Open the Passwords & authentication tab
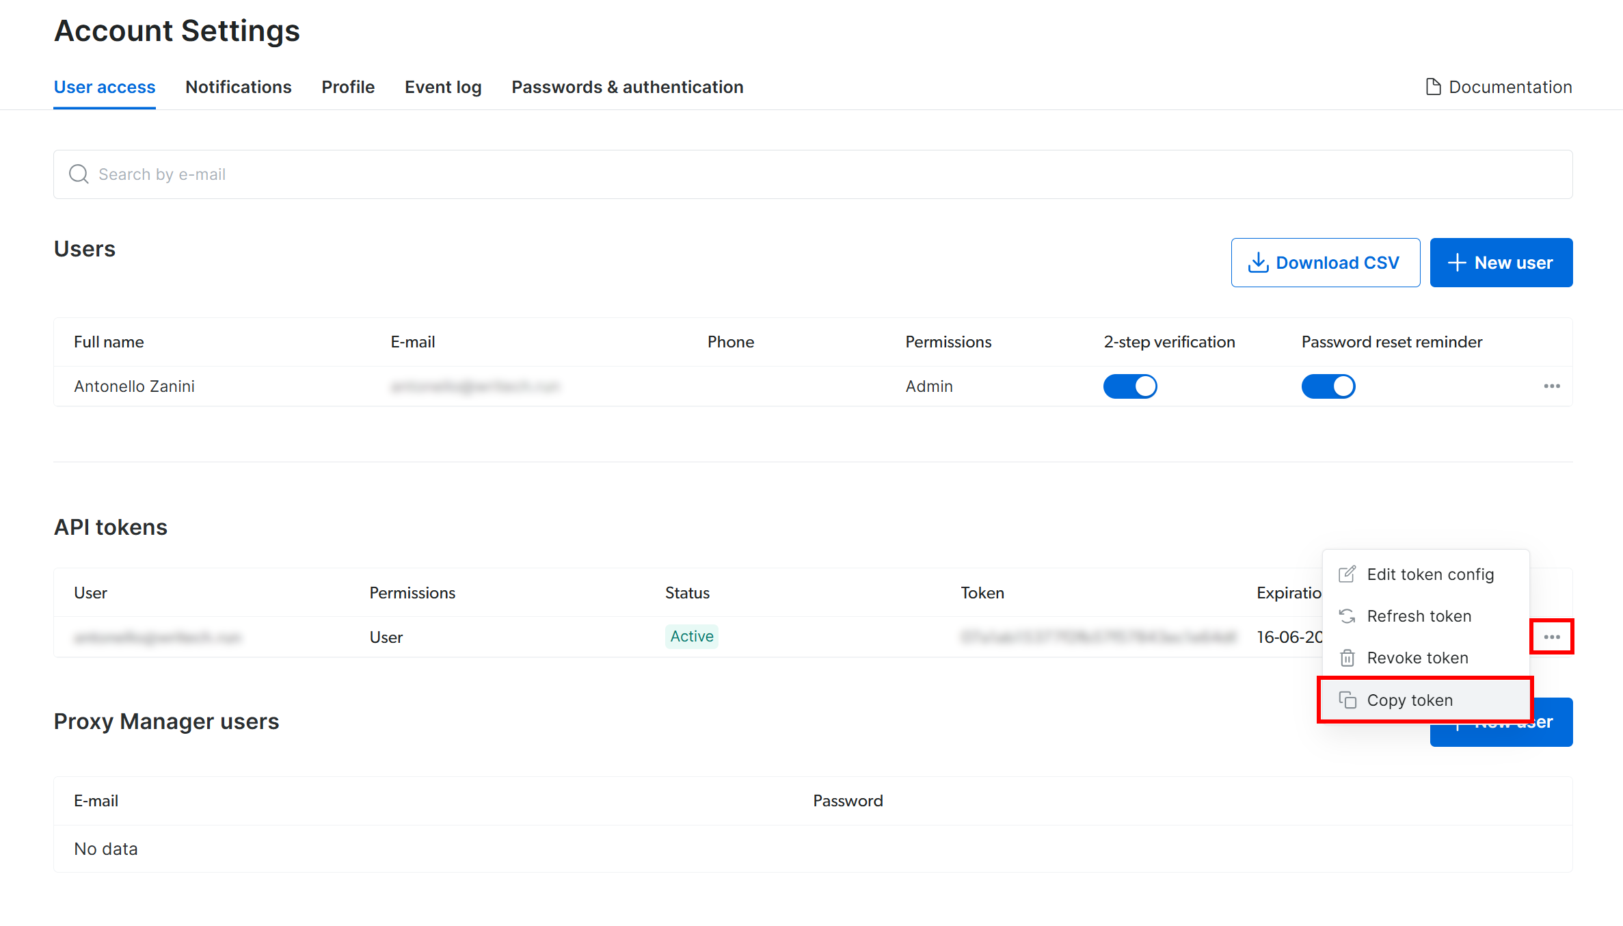This screenshot has height=926, width=1623. click(627, 87)
